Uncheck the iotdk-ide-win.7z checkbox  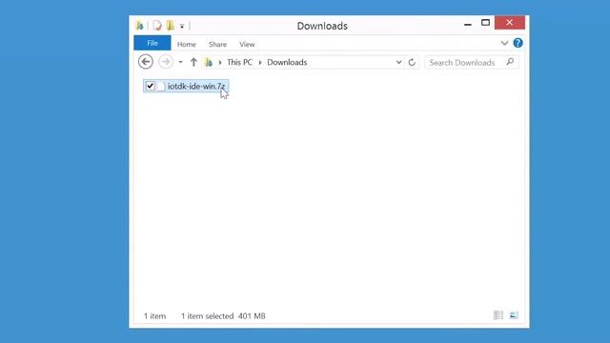[x=151, y=86]
